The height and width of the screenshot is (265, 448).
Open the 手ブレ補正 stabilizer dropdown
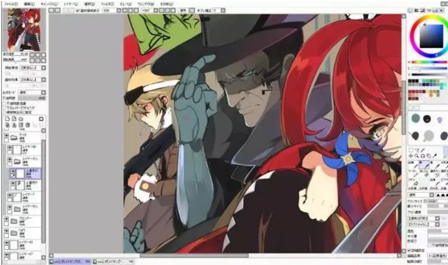[223, 11]
